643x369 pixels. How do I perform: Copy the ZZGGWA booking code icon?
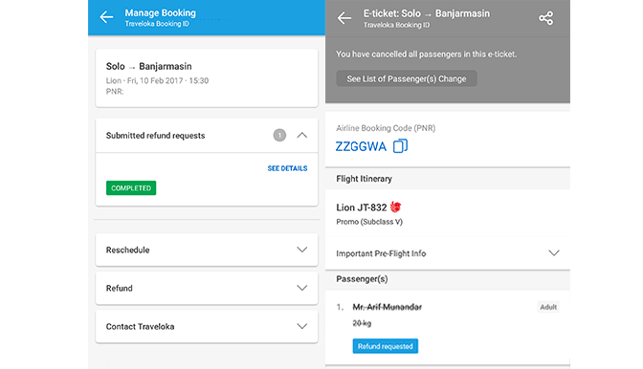click(400, 146)
